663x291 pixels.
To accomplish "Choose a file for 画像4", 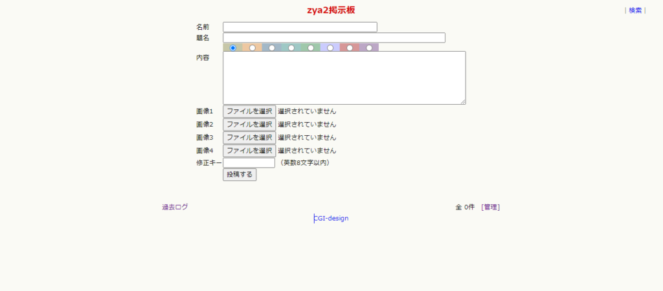I will point(249,151).
